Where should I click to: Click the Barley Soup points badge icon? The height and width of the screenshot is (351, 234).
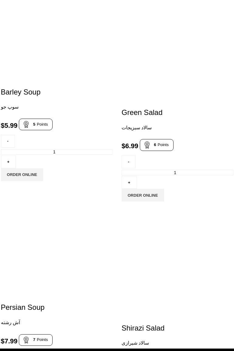pyautogui.click(x=26, y=124)
